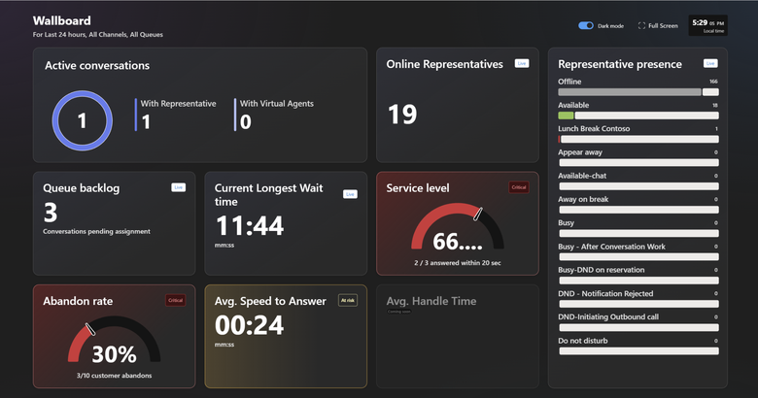Toggle the Dark mode switch
The height and width of the screenshot is (398, 758).
pos(585,25)
